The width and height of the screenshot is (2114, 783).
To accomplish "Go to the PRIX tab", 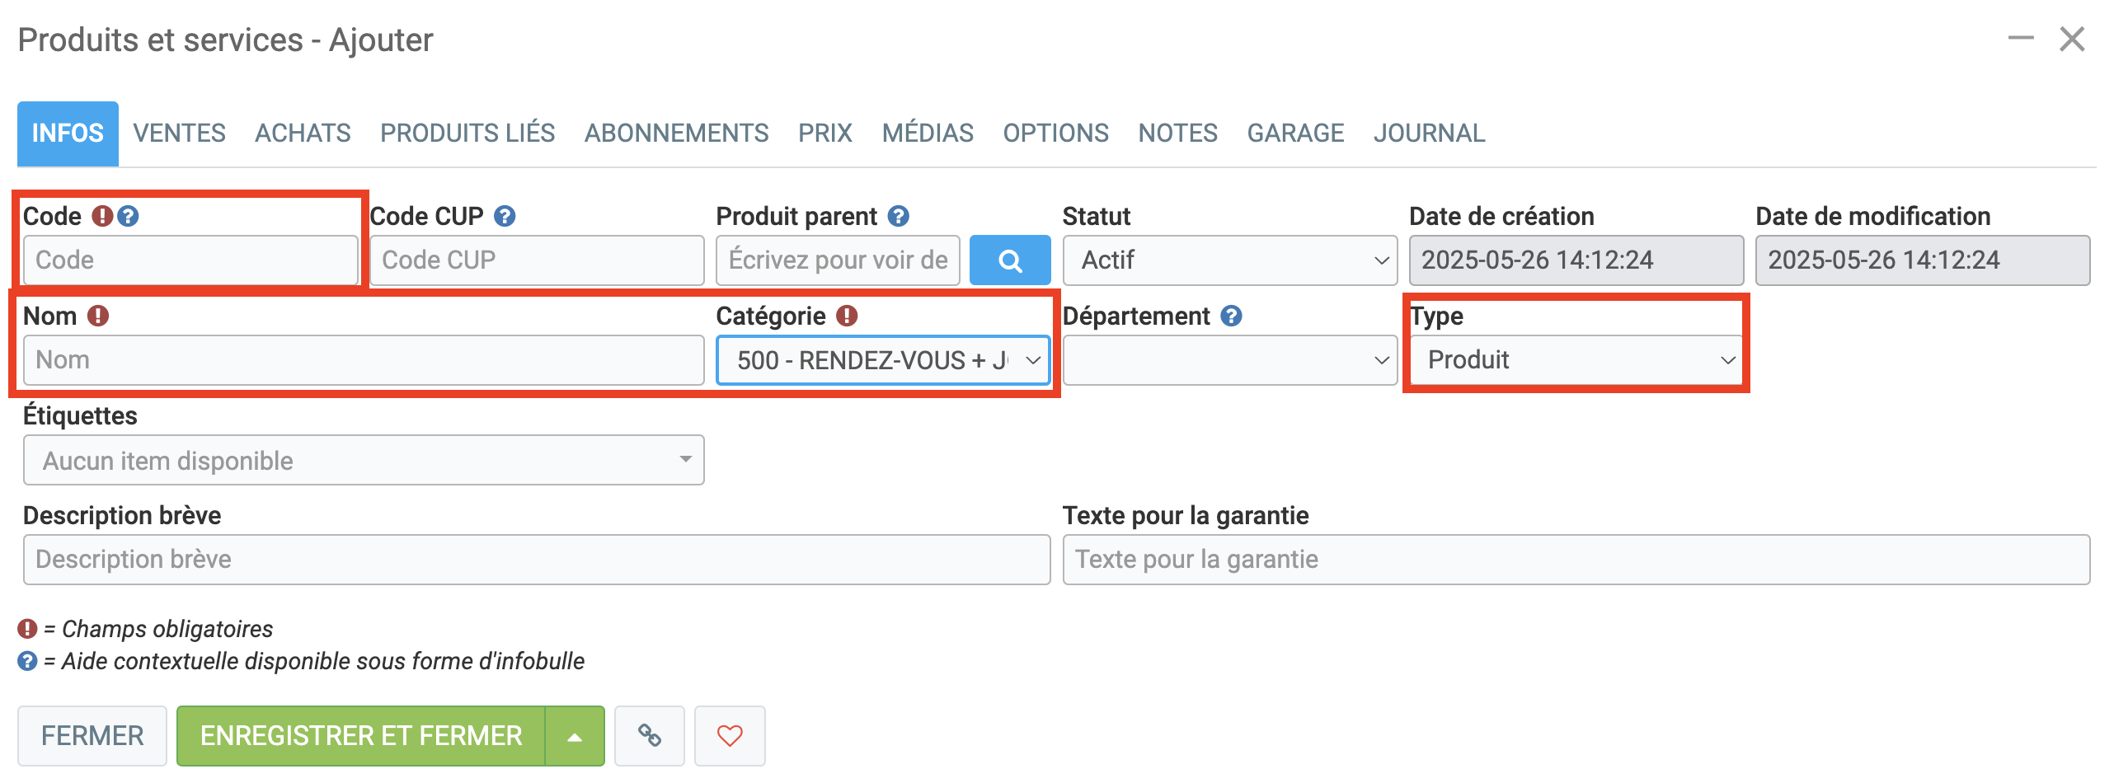I will pyautogui.click(x=824, y=133).
